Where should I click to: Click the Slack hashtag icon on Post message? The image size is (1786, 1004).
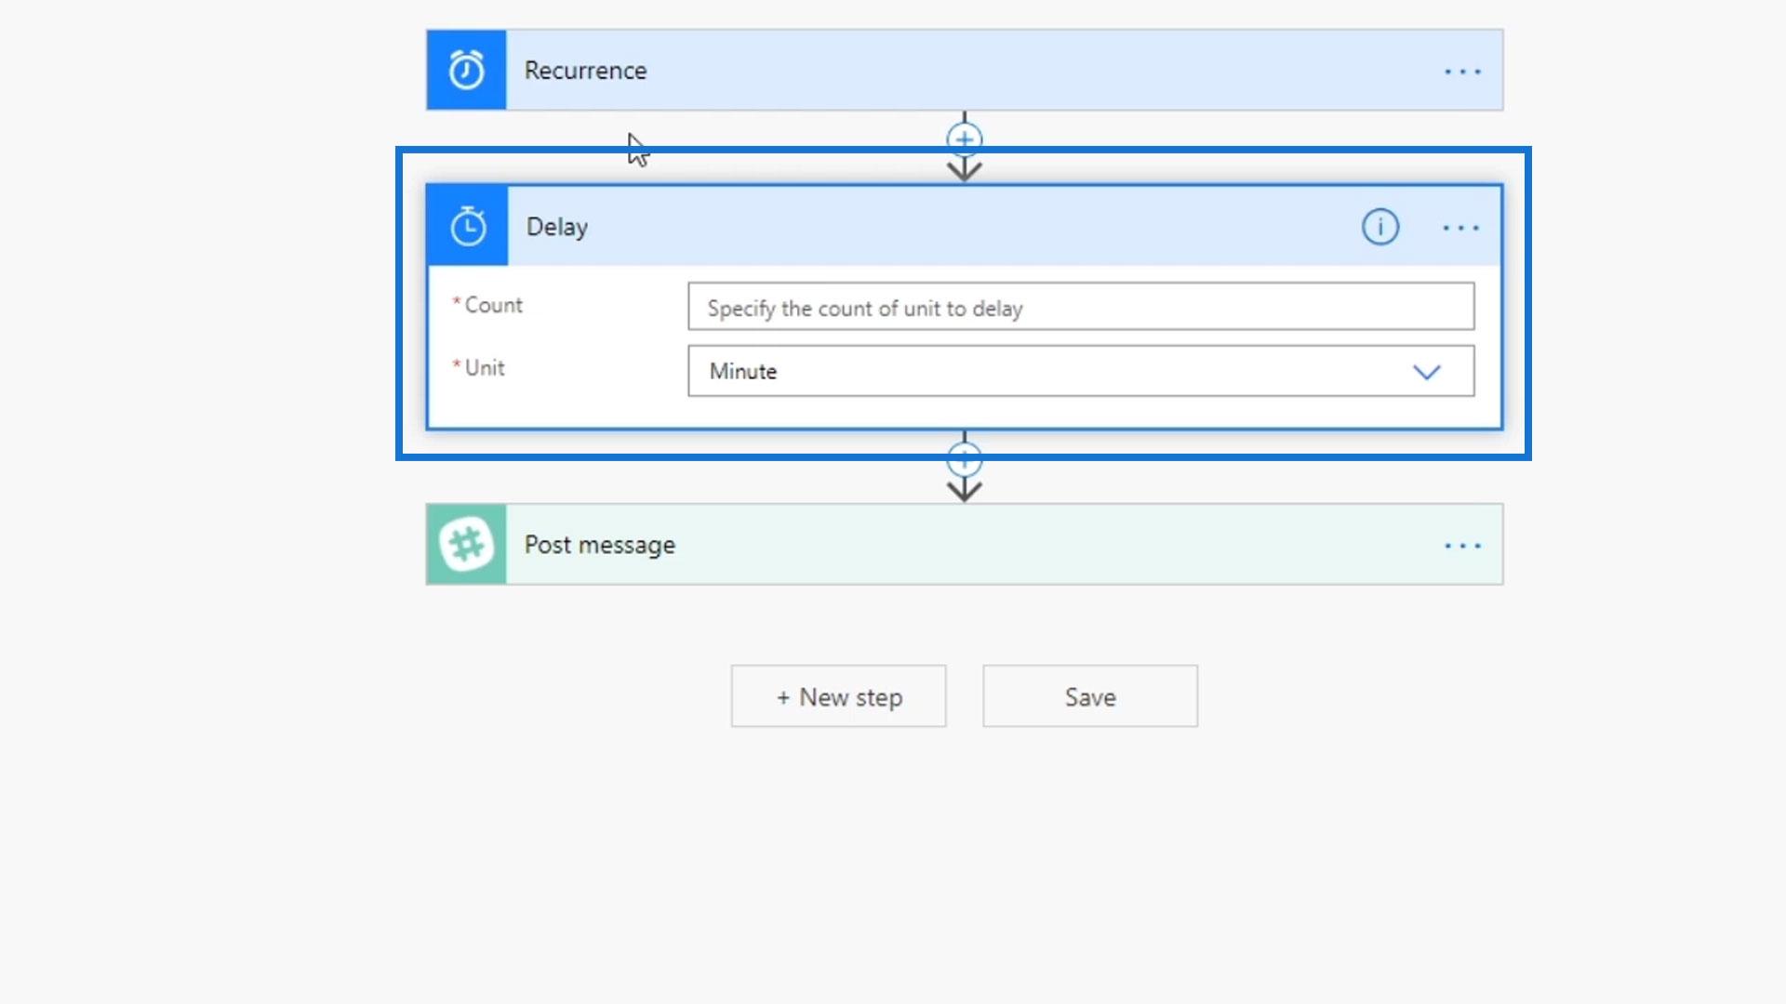click(x=466, y=545)
